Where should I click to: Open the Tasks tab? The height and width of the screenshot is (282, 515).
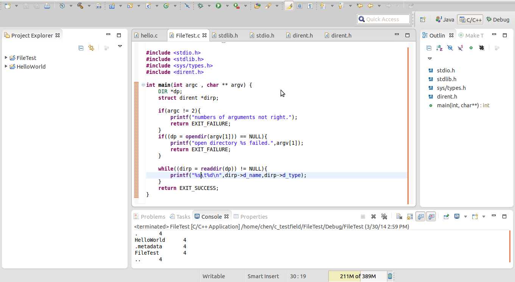point(180,216)
